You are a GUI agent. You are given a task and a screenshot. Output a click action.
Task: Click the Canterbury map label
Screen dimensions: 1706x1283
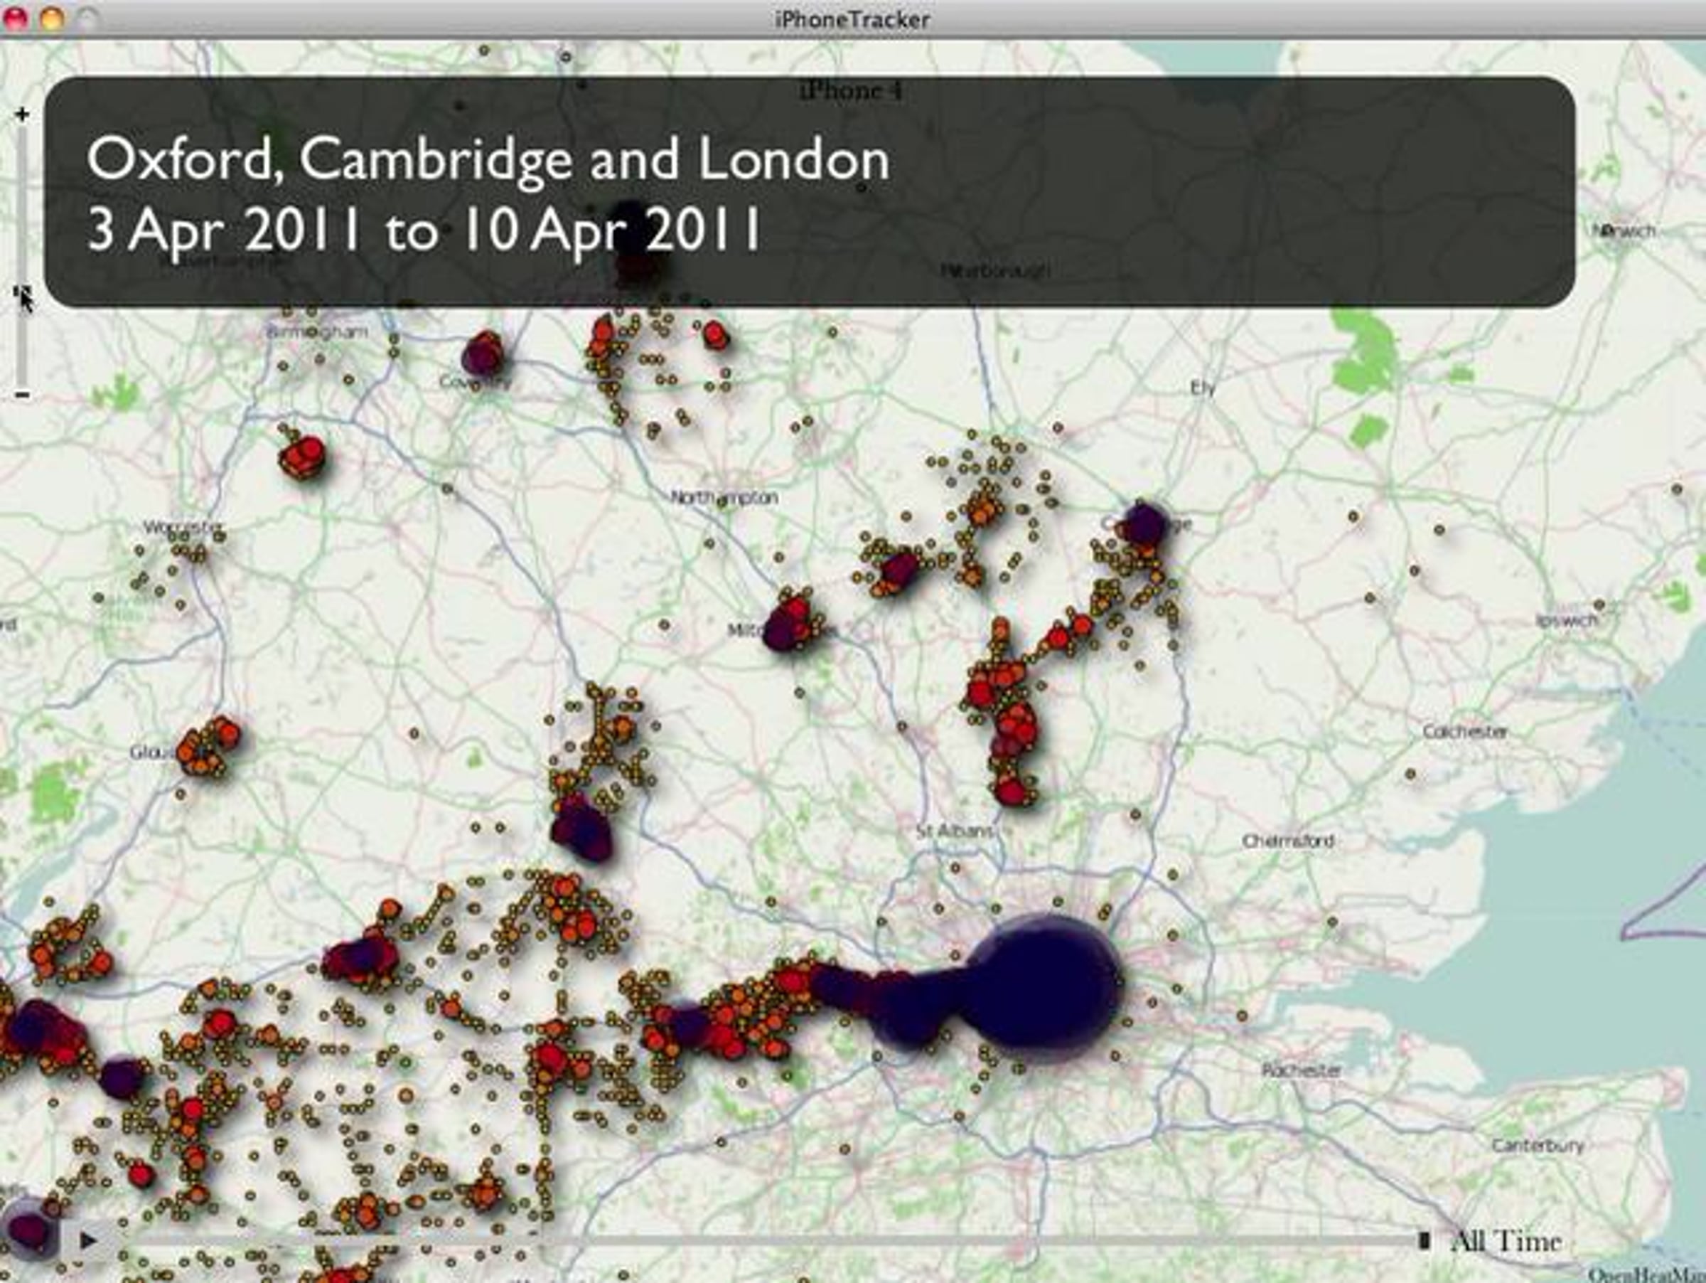tap(1538, 1146)
